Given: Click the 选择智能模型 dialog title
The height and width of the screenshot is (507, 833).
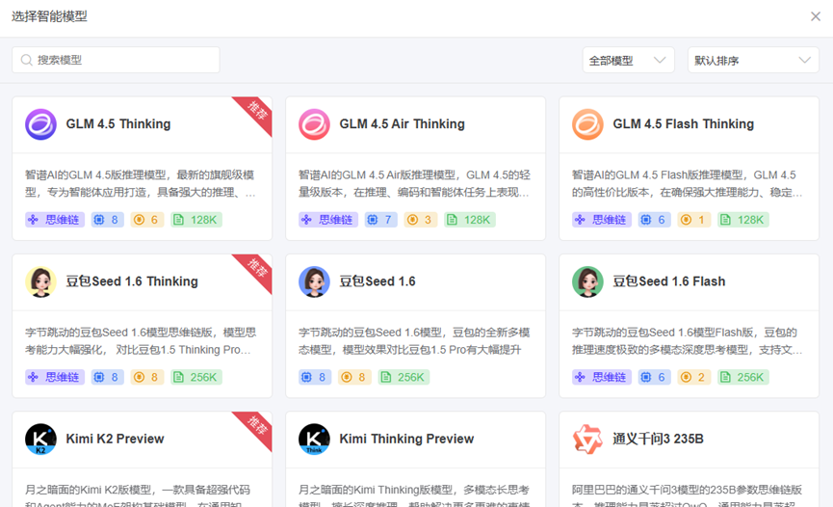Looking at the screenshot, I should point(49,16).
